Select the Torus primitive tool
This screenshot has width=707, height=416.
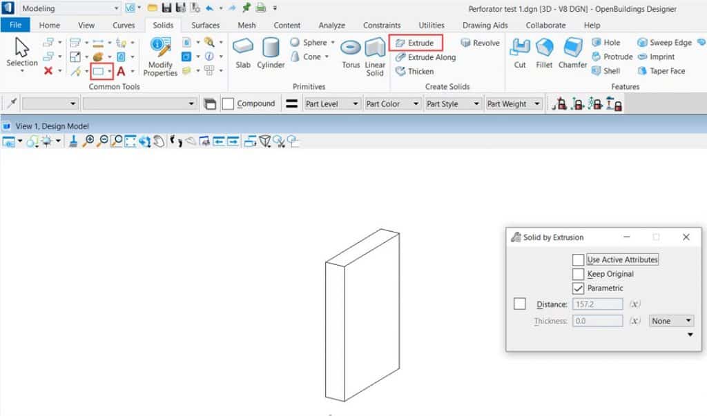coord(351,52)
